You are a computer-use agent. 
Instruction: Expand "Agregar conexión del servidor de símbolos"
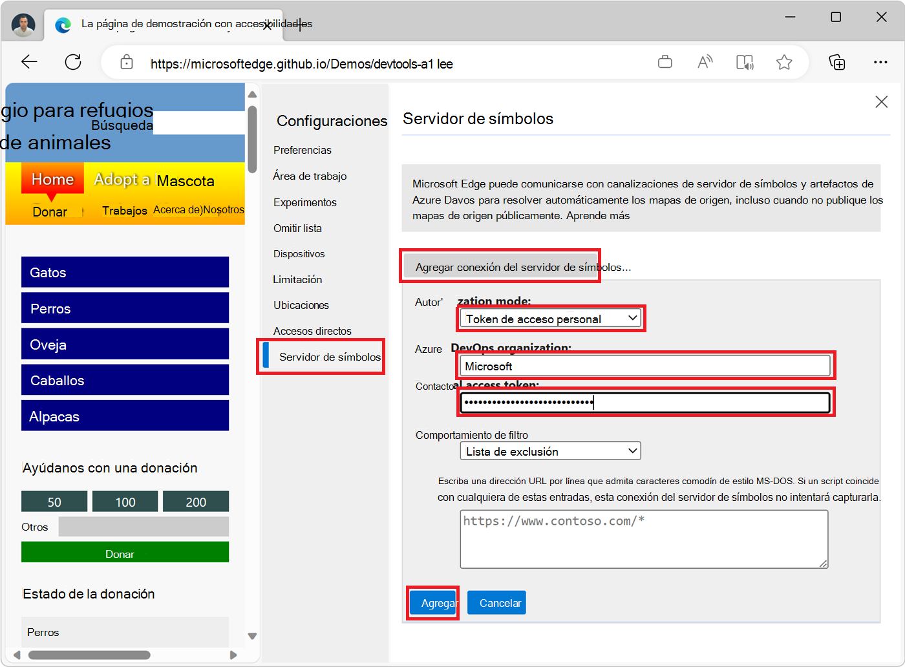point(500,266)
